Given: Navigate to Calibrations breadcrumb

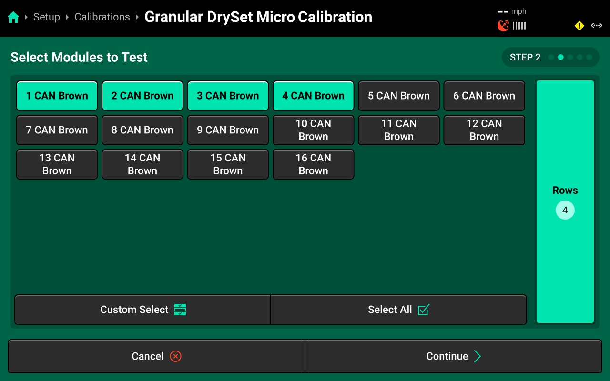Looking at the screenshot, I should pyautogui.click(x=102, y=17).
